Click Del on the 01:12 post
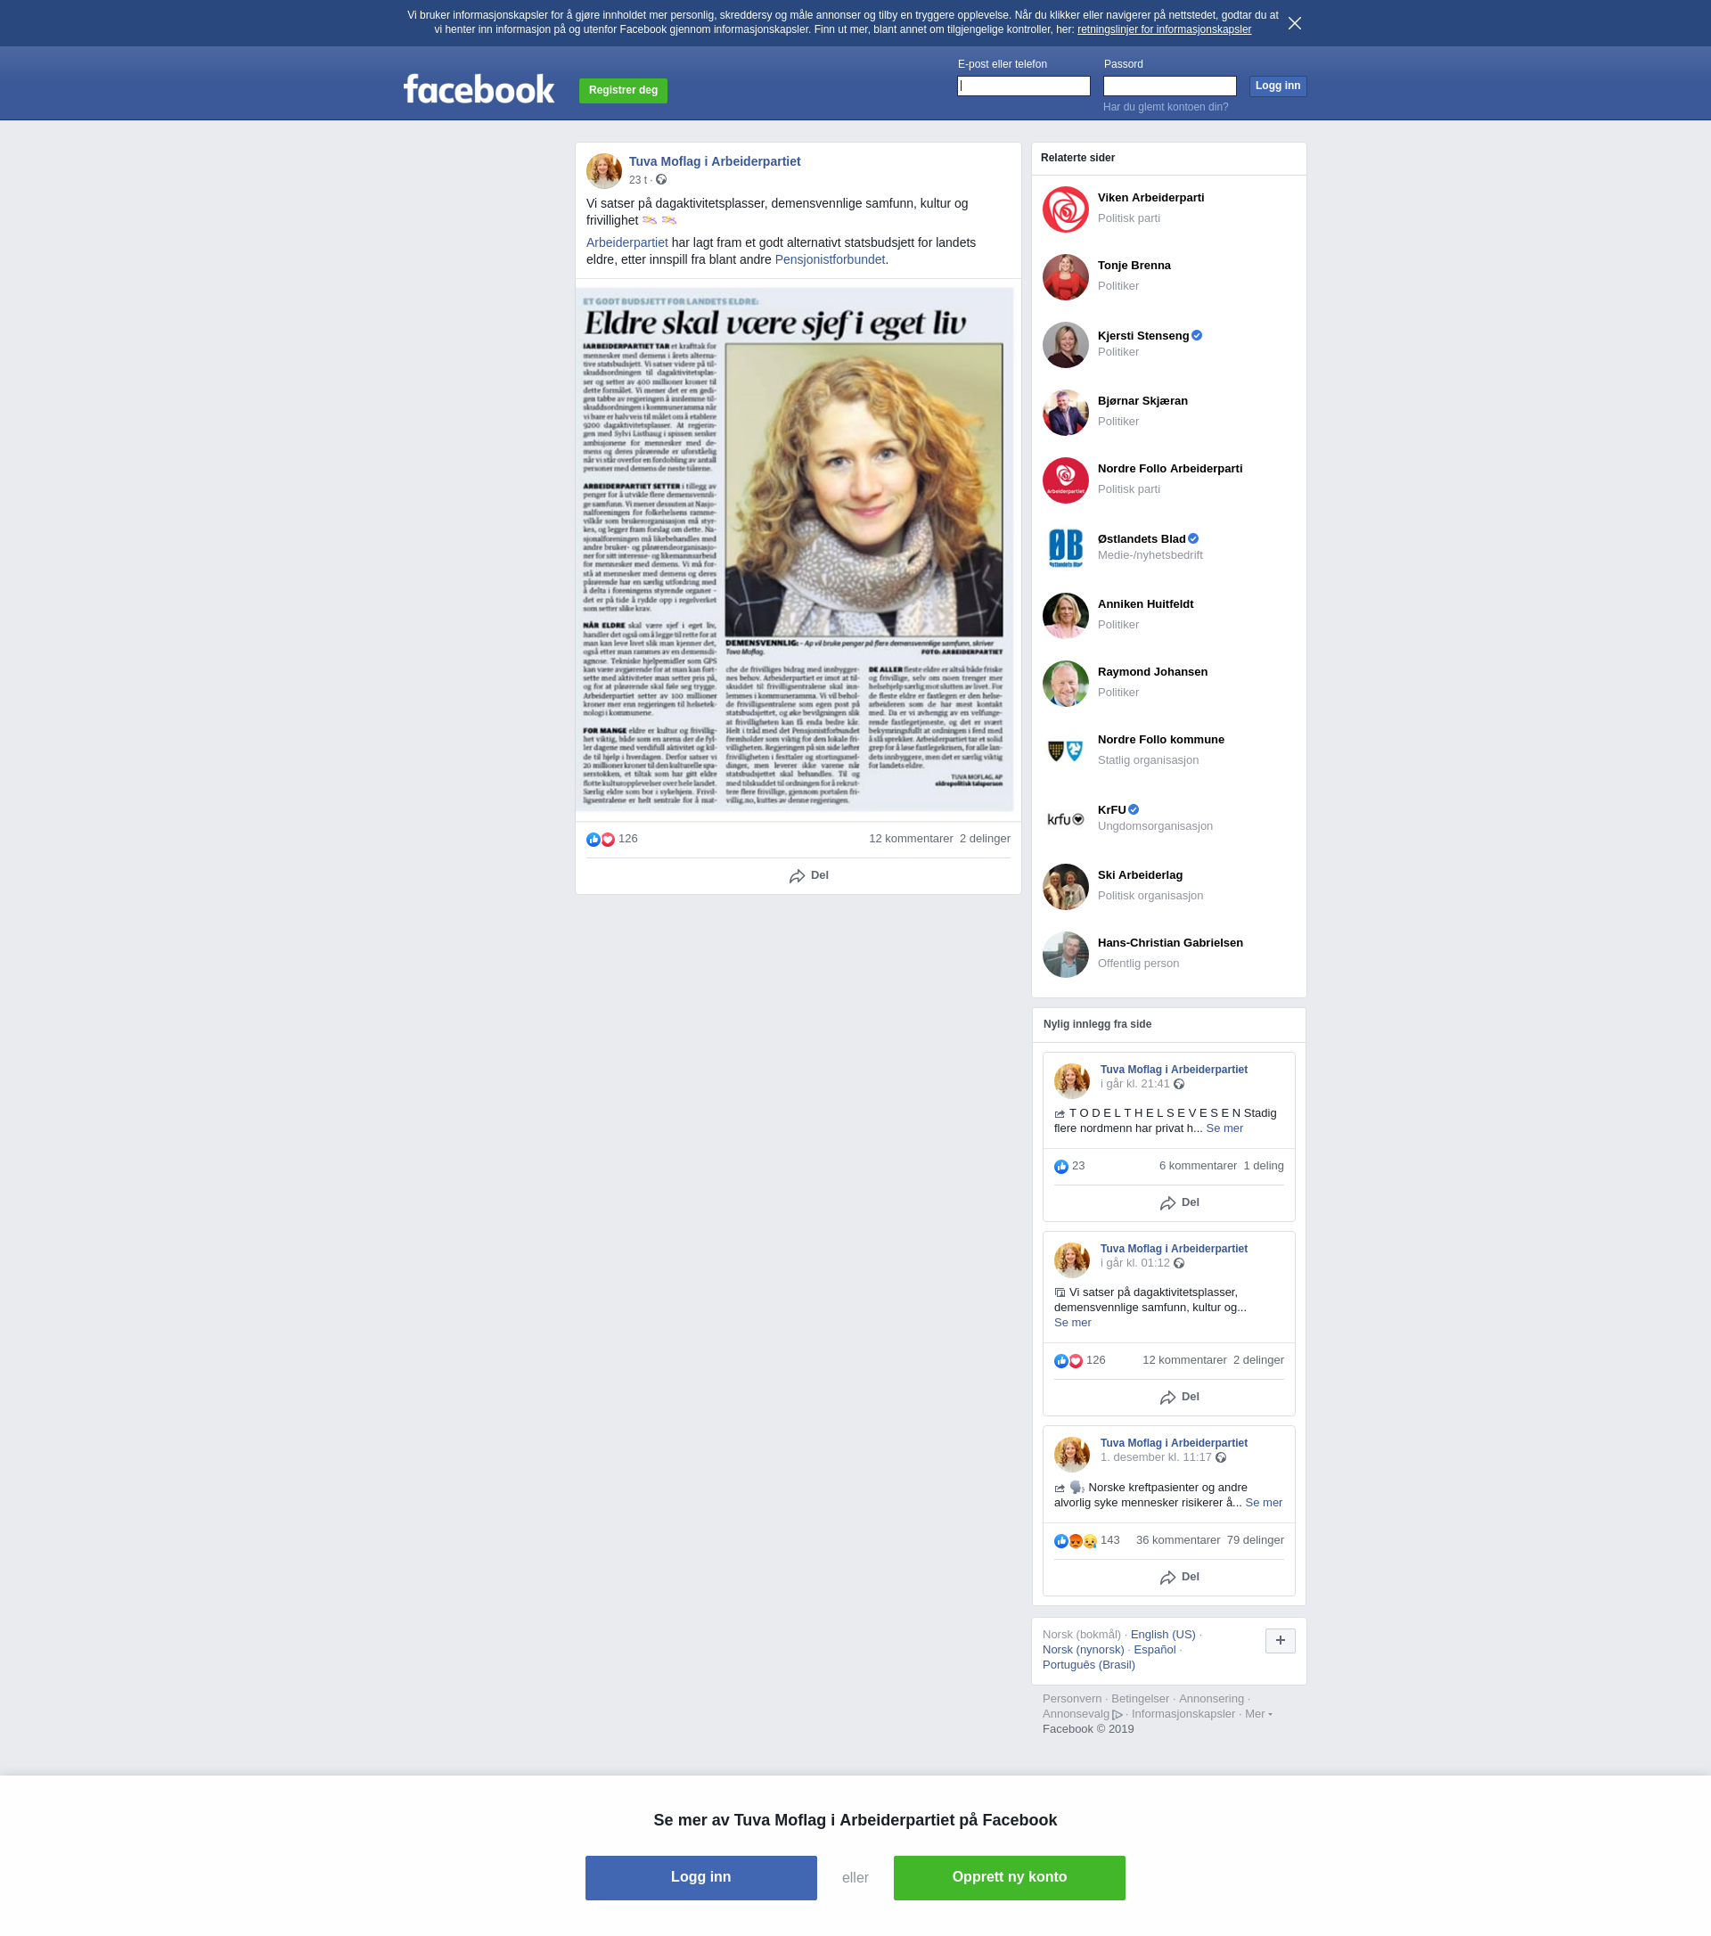1711x1936 pixels. [1179, 1397]
